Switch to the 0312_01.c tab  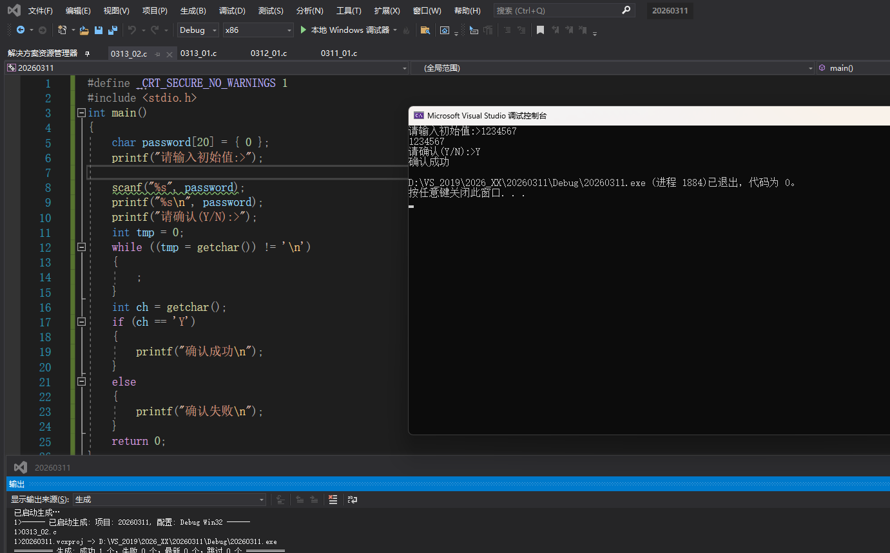(269, 53)
